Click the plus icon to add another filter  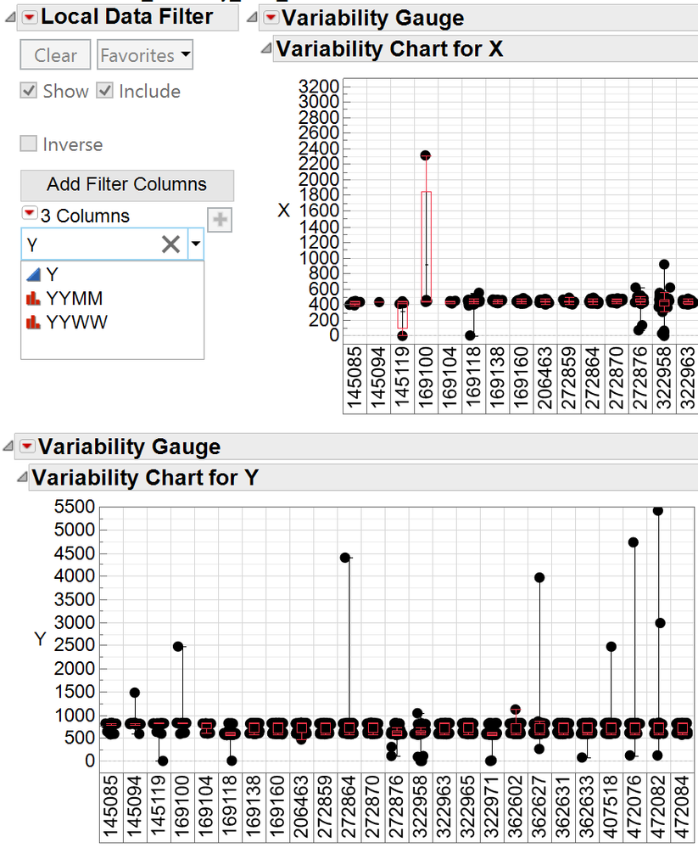220,220
